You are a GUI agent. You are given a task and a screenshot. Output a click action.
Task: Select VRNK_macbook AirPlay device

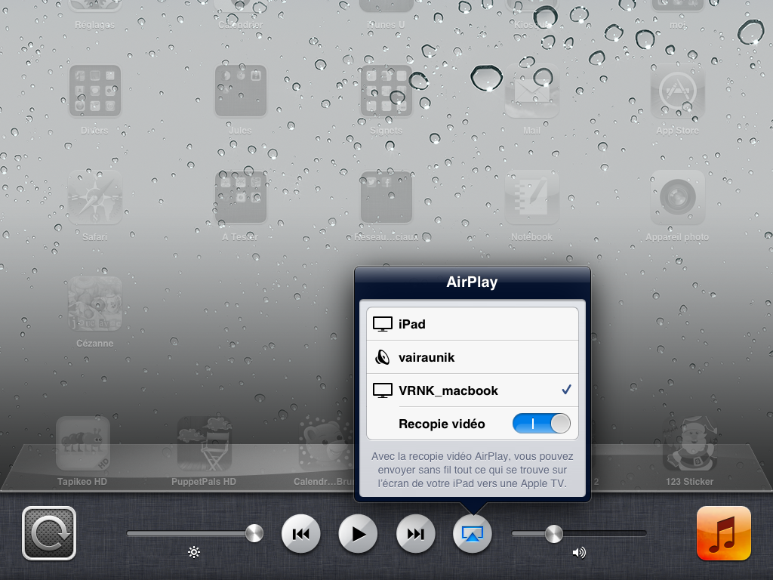pos(473,390)
